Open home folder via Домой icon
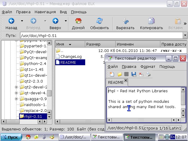This screenshot has width=188, height=141. (78, 21)
